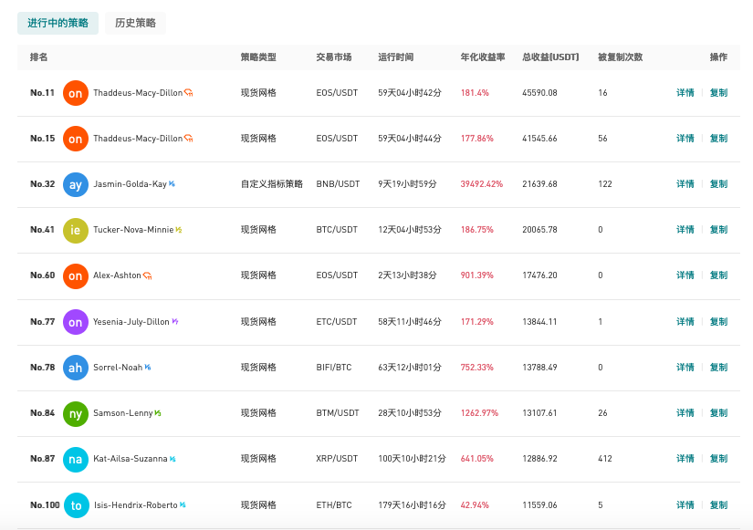Click the 'ah' avatar of Sorrel-Noah
The height and width of the screenshot is (530, 753).
click(x=76, y=368)
